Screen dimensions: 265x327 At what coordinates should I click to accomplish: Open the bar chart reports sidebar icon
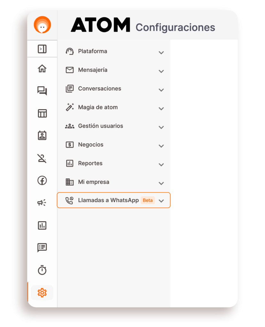[x=42, y=225]
